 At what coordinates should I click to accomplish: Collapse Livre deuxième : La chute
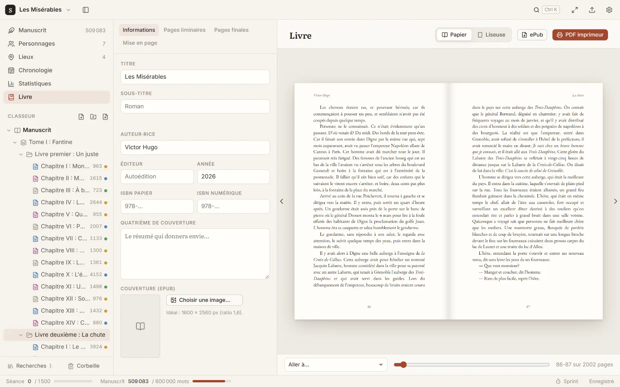pos(21,335)
